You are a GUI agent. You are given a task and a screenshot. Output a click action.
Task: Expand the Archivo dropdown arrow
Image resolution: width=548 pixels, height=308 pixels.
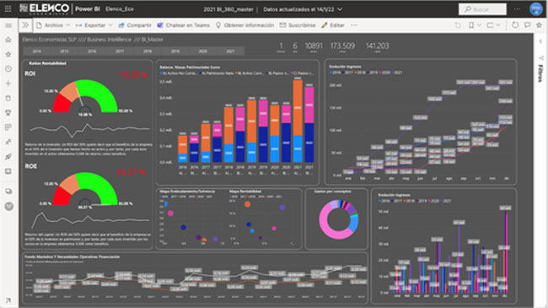click(68, 25)
